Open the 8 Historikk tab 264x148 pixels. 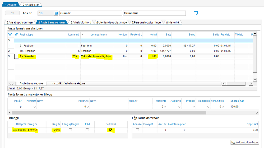pyautogui.click(x=173, y=22)
